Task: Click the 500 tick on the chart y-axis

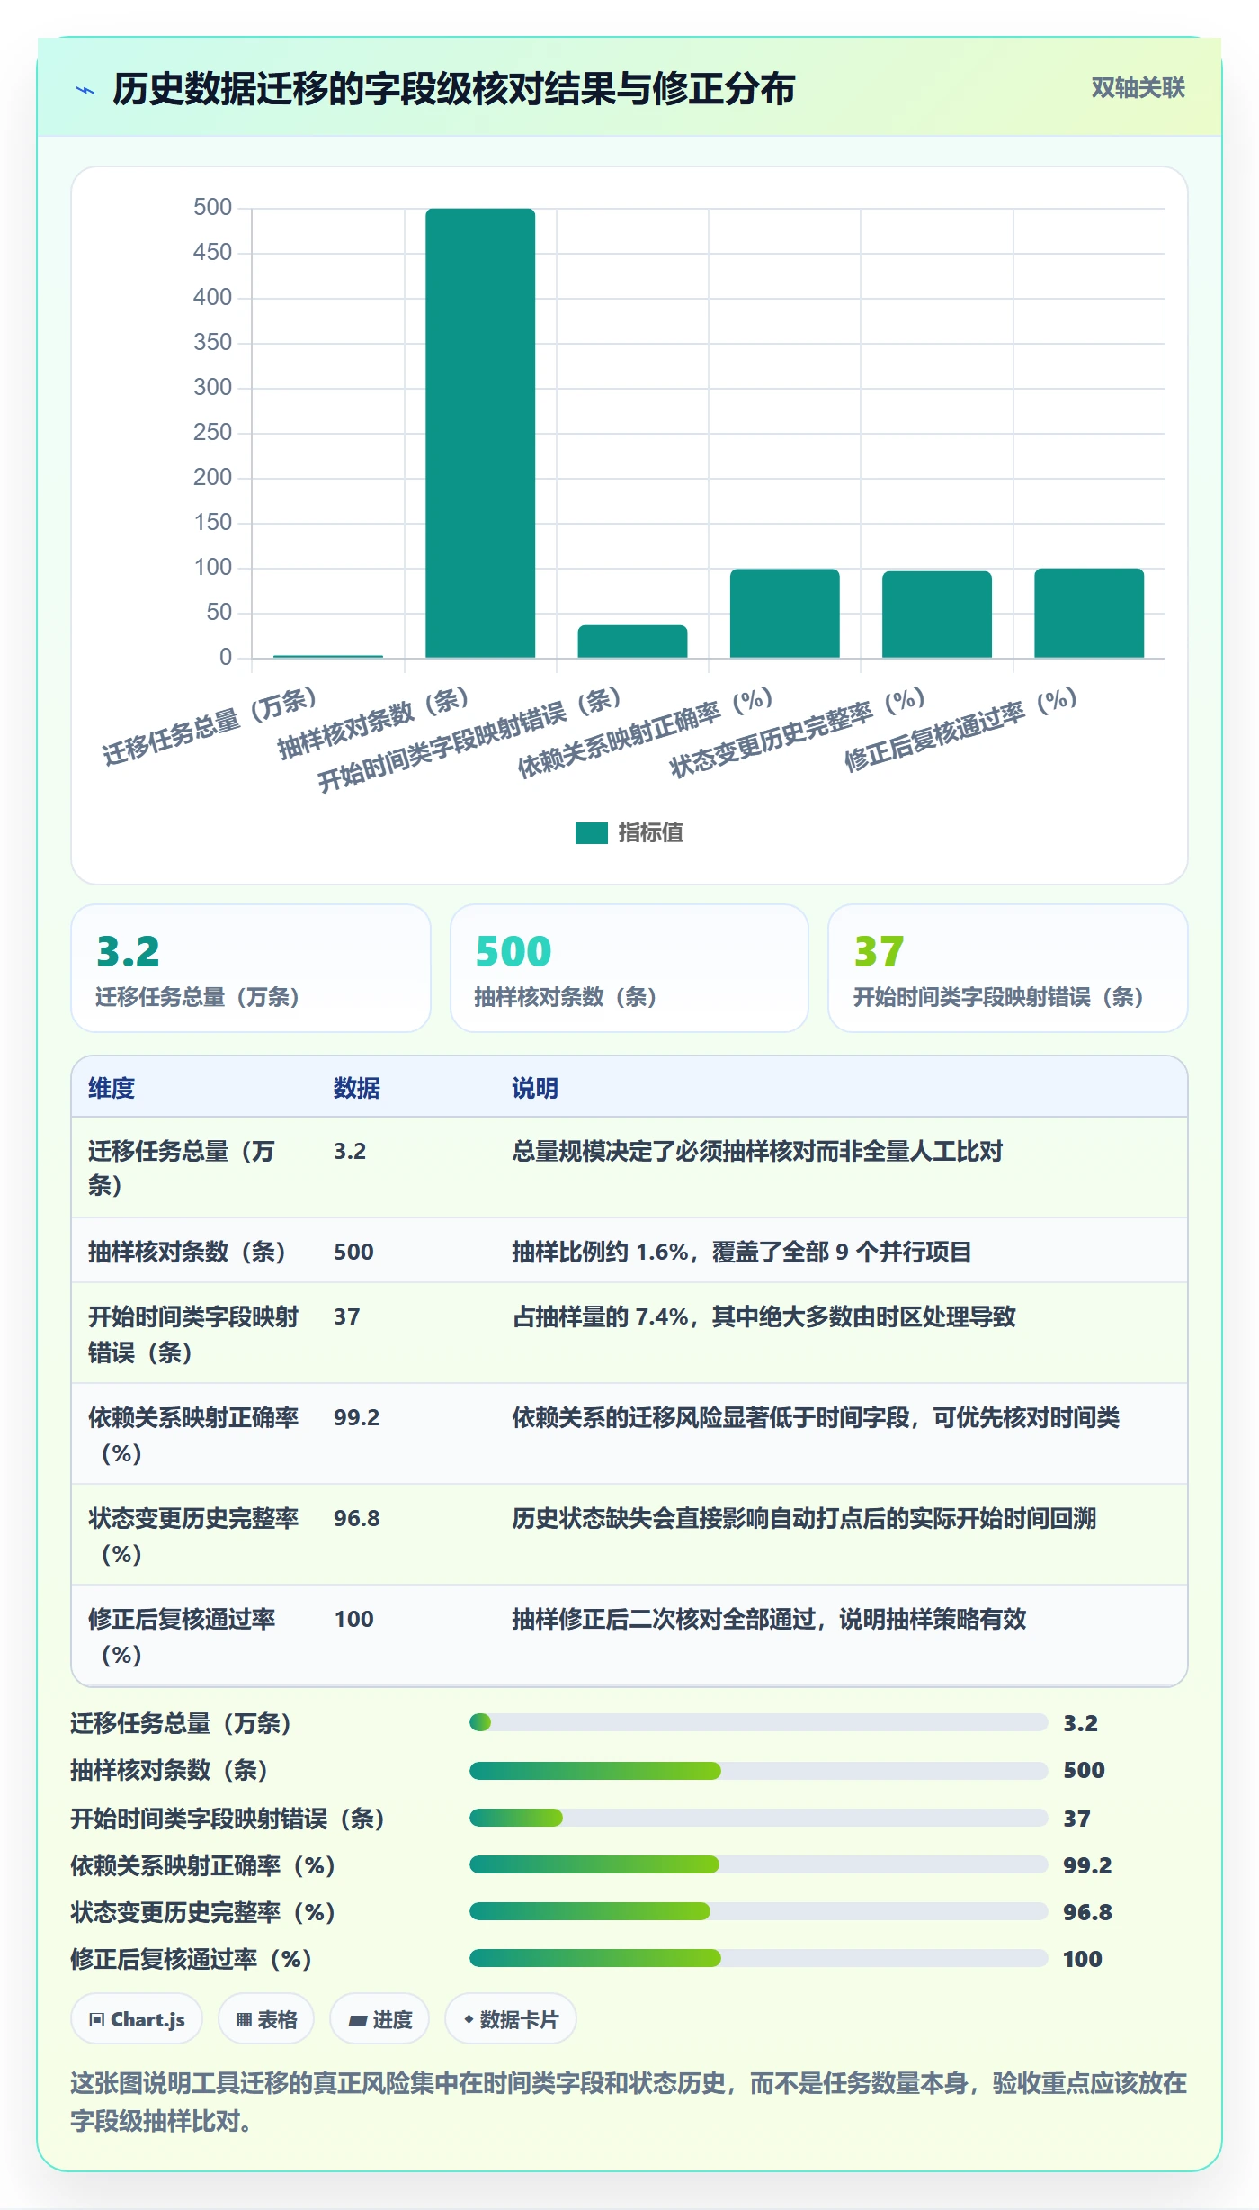Action: coord(213,208)
